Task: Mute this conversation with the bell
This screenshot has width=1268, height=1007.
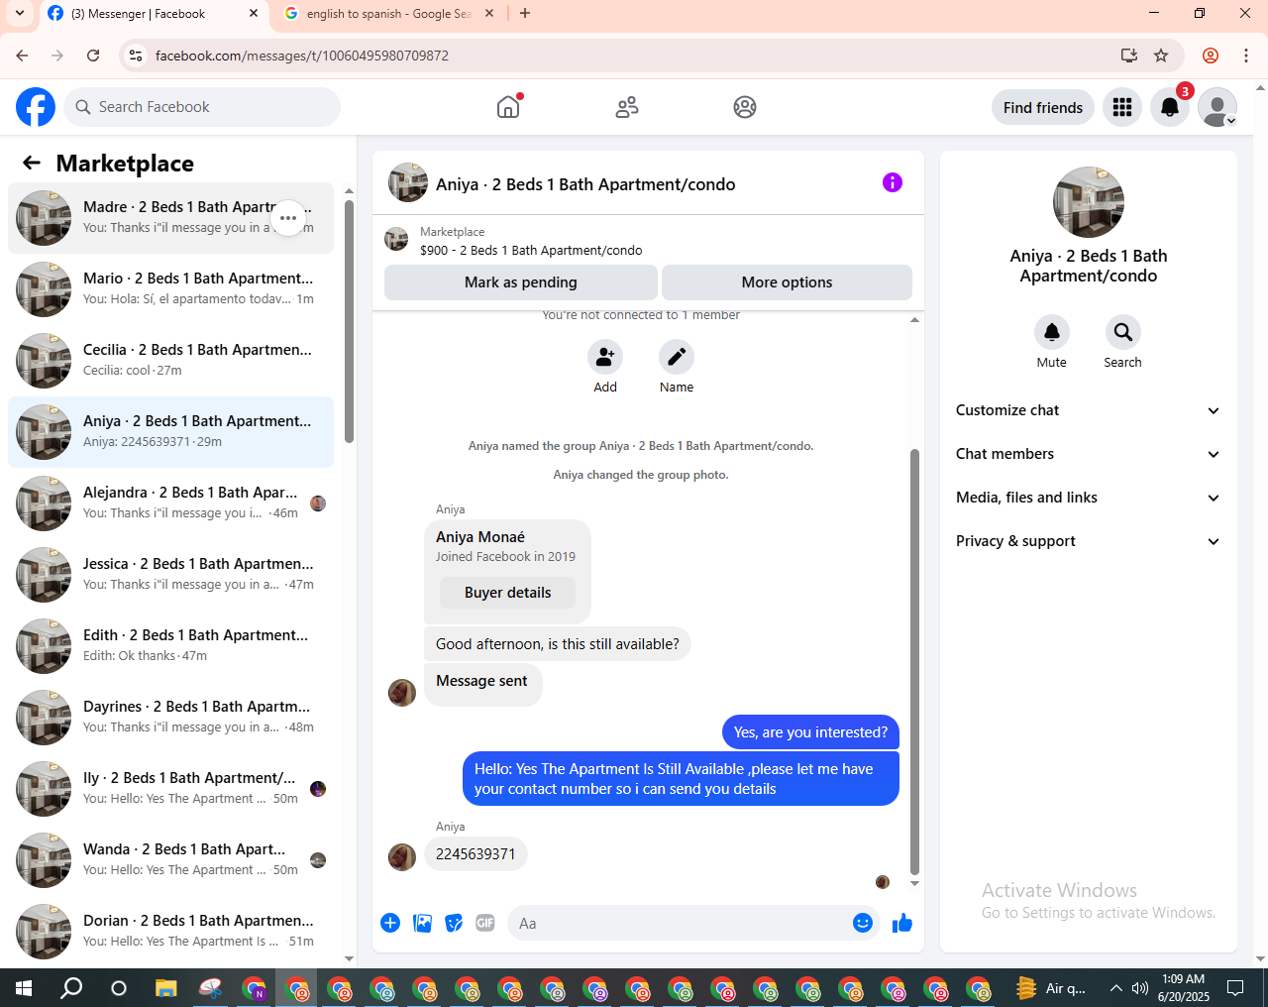Action: 1052,332
